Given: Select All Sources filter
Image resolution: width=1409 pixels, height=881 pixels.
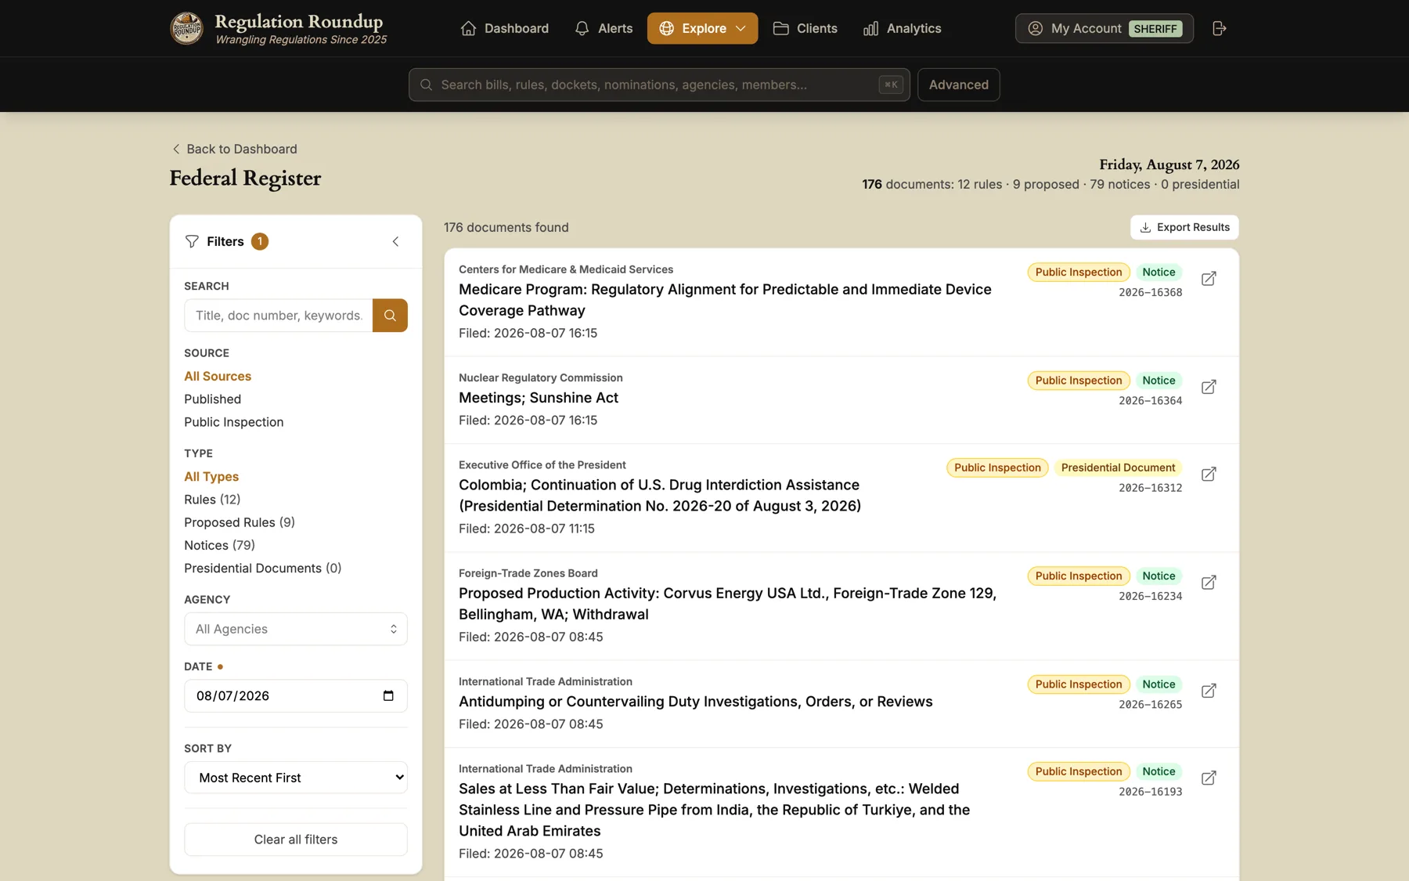Looking at the screenshot, I should click(x=218, y=376).
